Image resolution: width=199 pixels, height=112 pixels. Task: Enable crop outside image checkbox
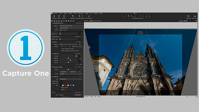[x=60, y=49]
